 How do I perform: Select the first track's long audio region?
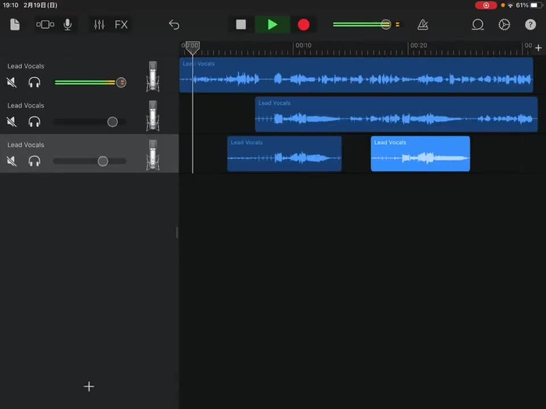pyautogui.click(x=356, y=75)
